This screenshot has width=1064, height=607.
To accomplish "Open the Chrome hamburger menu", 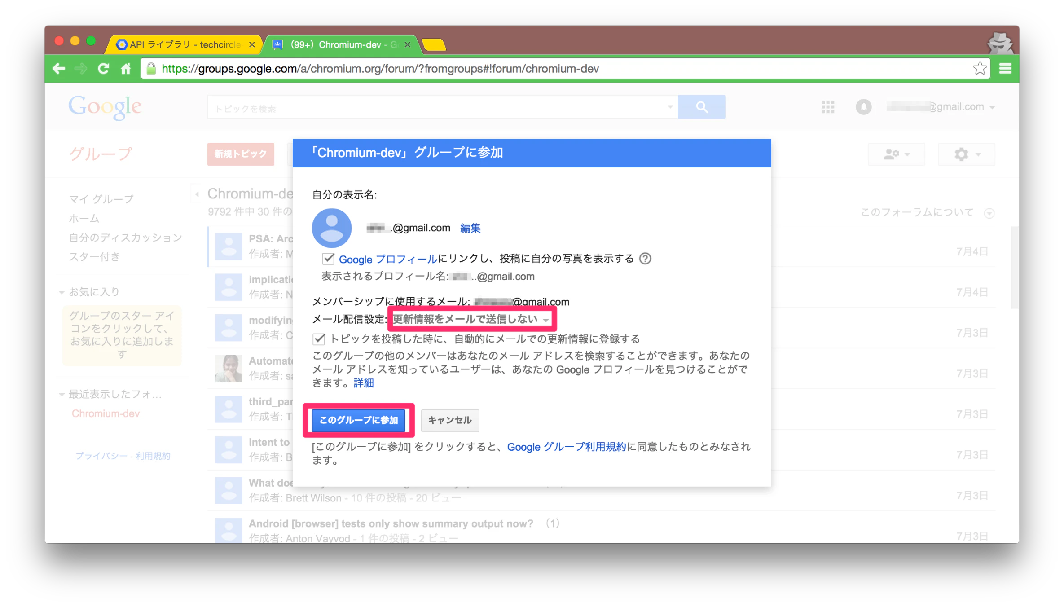I will point(1005,69).
